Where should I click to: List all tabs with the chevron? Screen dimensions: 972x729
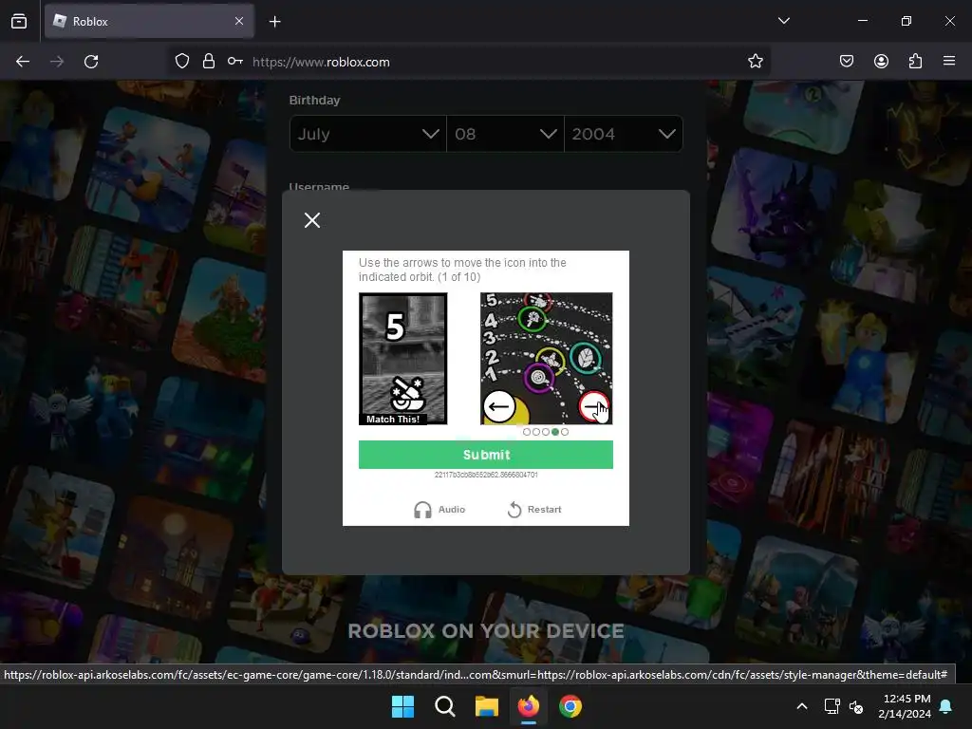point(783,21)
